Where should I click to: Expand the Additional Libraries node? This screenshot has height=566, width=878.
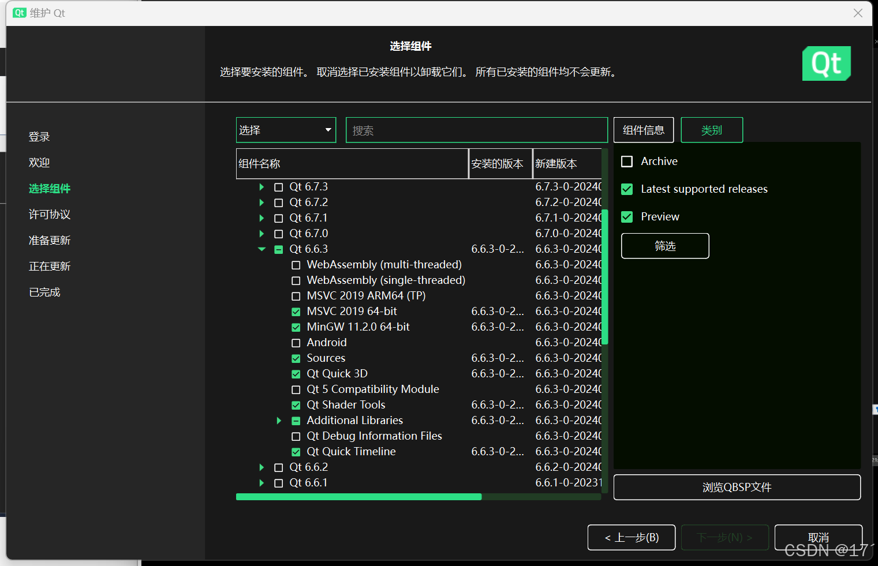click(279, 421)
